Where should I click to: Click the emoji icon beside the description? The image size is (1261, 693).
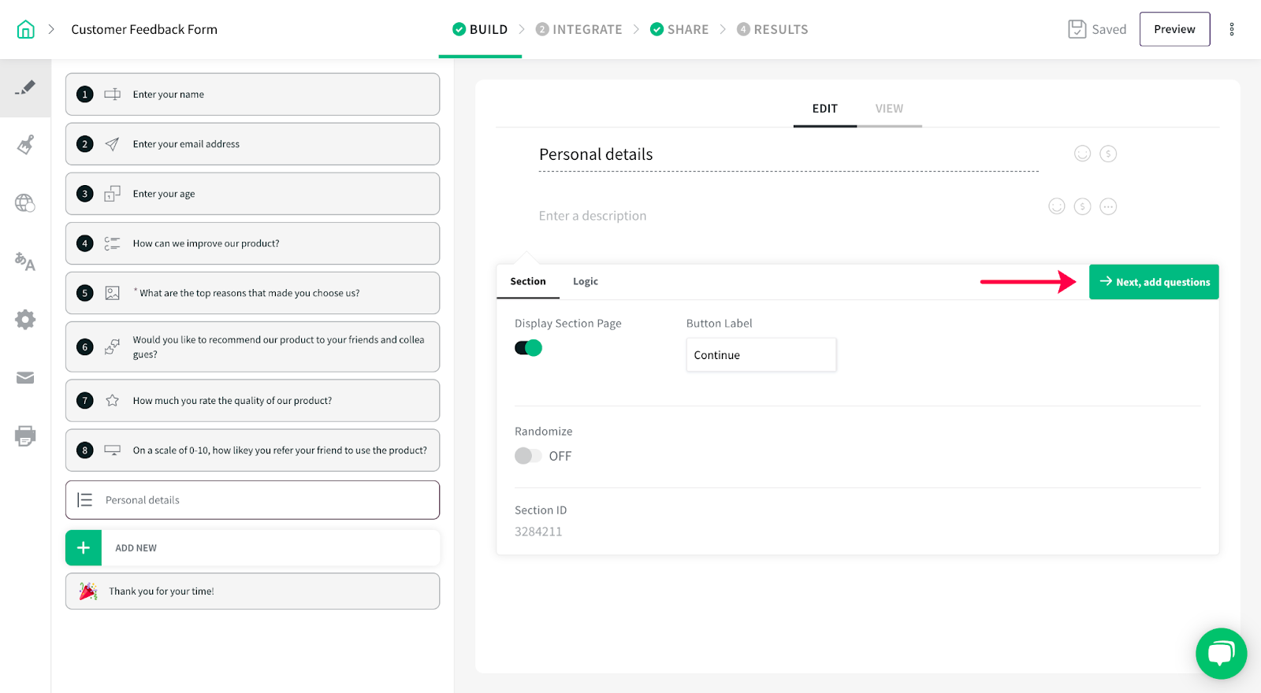[x=1057, y=206]
